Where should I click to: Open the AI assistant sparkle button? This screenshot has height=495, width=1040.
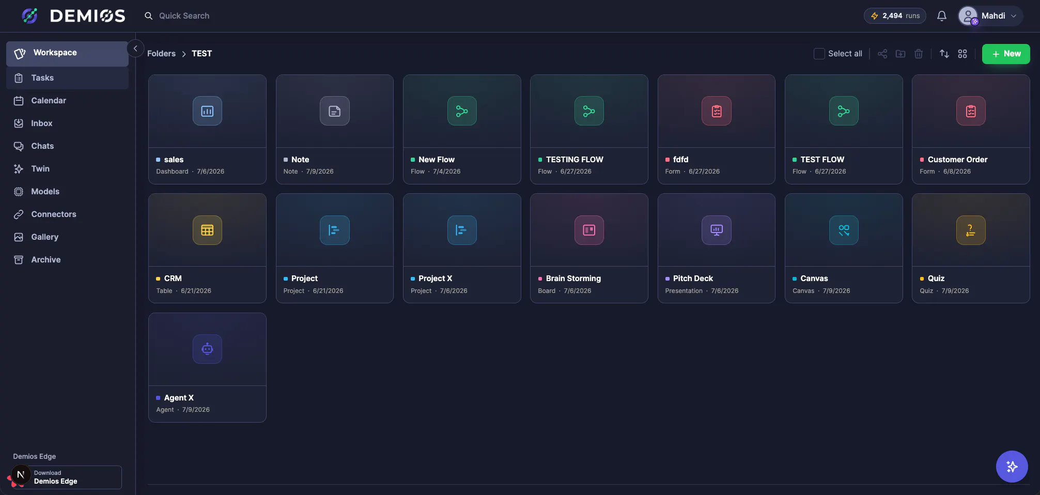coord(1012,467)
